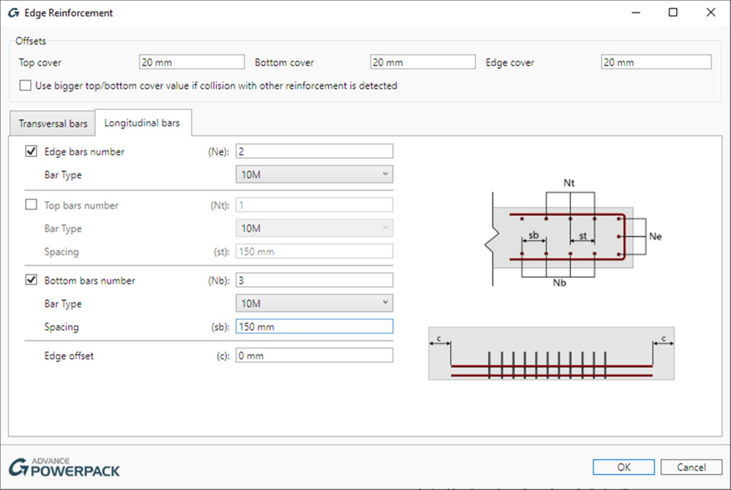Image resolution: width=731 pixels, height=490 pixels.
Task: Toggle use bigger top/bottom cover value option
Action: pos(26,86)
